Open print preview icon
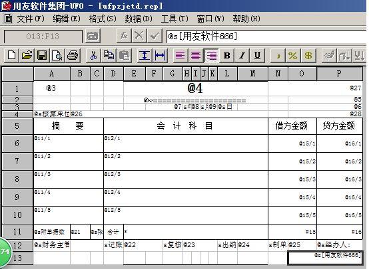This screenshot has height=269, width=369. click(57, 56)
